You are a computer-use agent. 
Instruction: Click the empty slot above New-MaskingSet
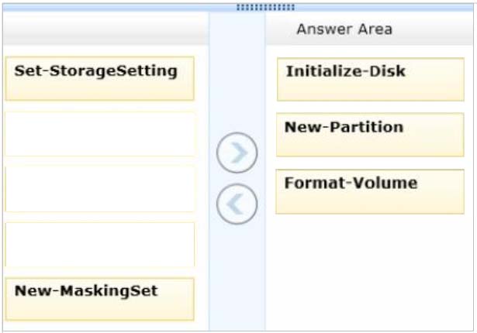pyautogui.click(x=99, y=245)
